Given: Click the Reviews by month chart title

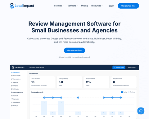Looking at the screenshot, I should click(37, 92).
